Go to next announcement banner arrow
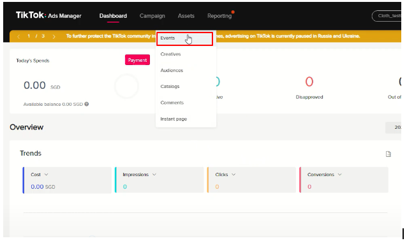The image size is (407, 243). (54, 36)
